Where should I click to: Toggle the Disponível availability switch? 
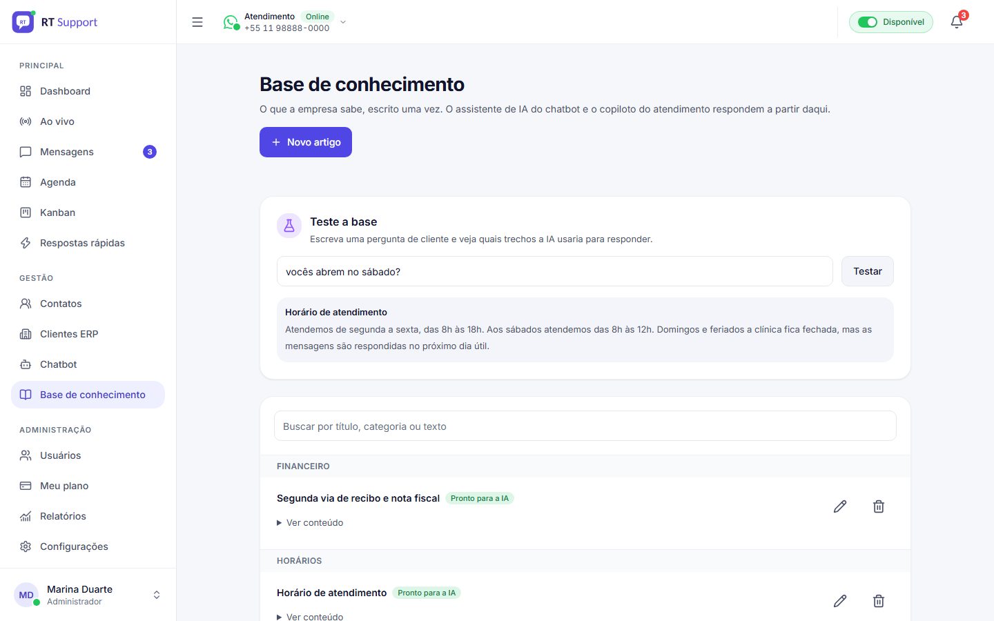[891, 22]
